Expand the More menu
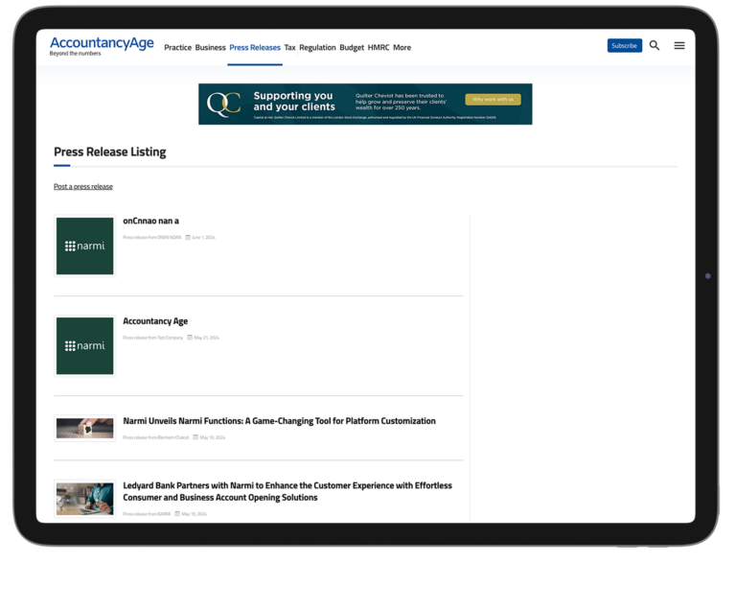736x611 pixels. pos(402,47)
